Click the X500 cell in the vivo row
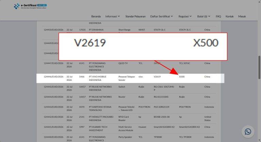The height and width of the screenshot is (142, 261). tap(182, 77)
